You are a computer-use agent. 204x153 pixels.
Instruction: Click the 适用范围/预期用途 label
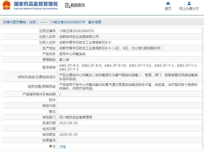42,87
